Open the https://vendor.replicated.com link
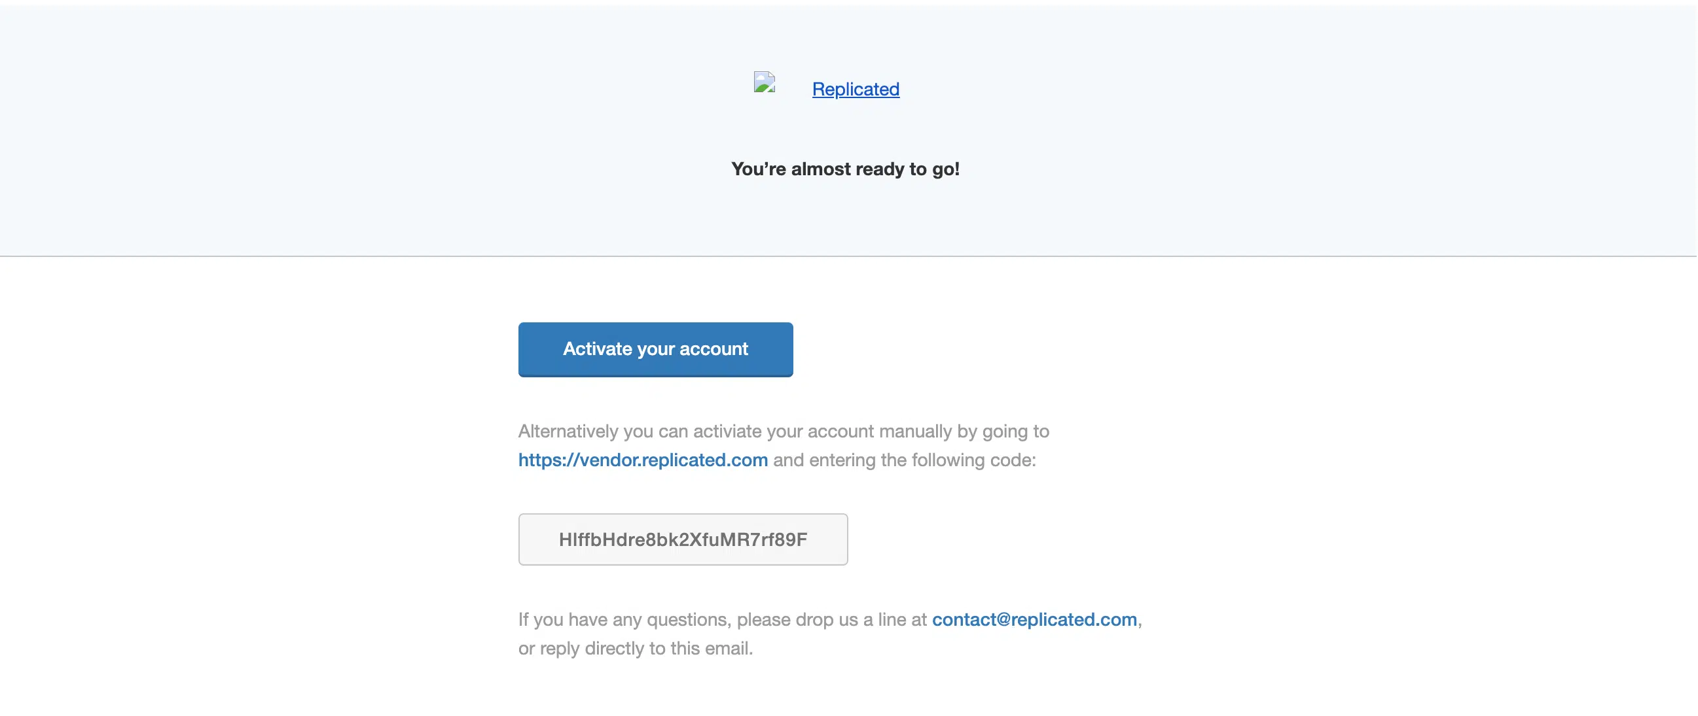The height and width of the screenshot is (716, 1698). click(643, 460)
